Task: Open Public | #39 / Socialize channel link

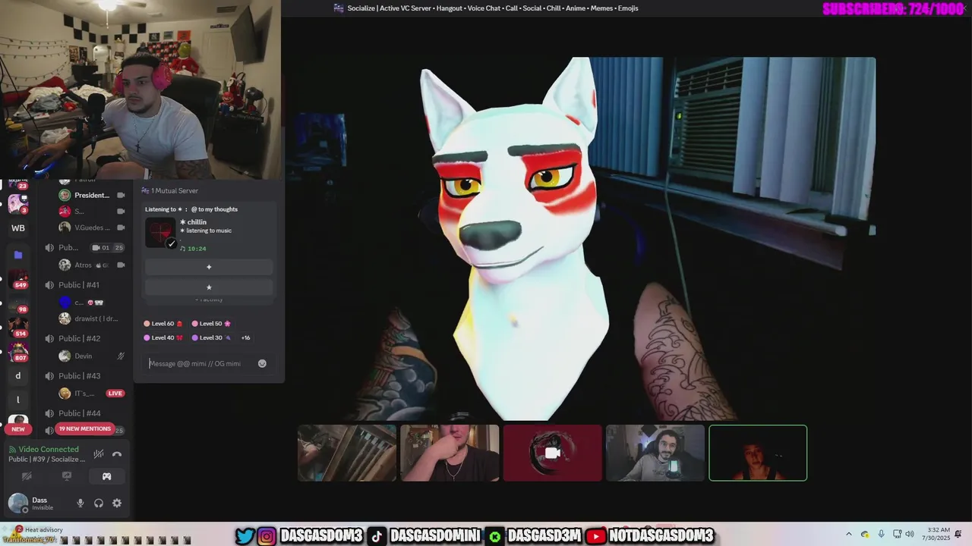Action: tap(46, 459)
